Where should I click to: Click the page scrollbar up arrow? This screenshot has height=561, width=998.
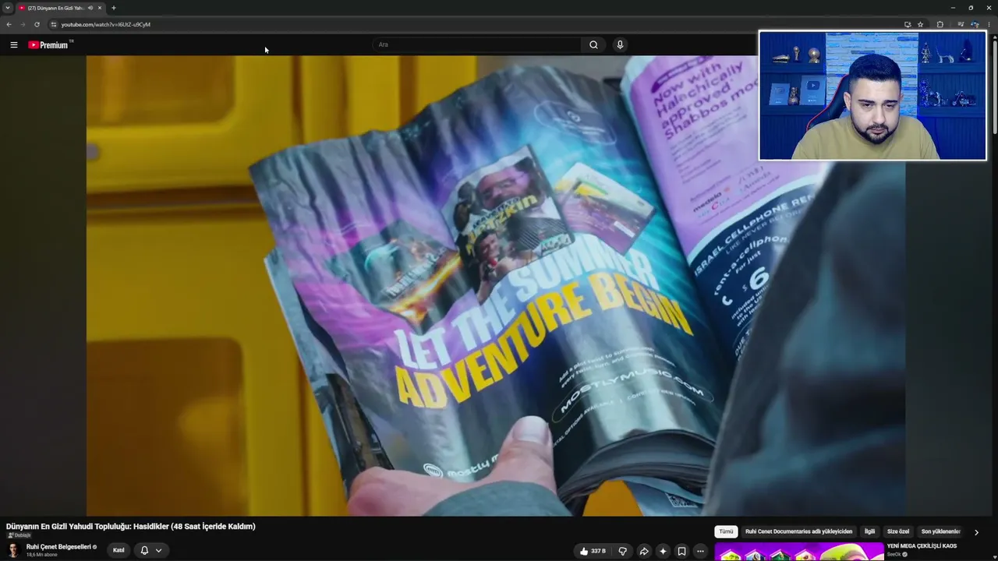click(993, 37)
